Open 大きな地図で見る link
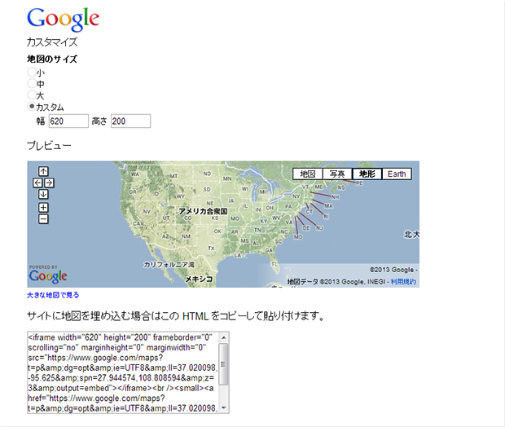The image size is (505, 427). (53, 295)
